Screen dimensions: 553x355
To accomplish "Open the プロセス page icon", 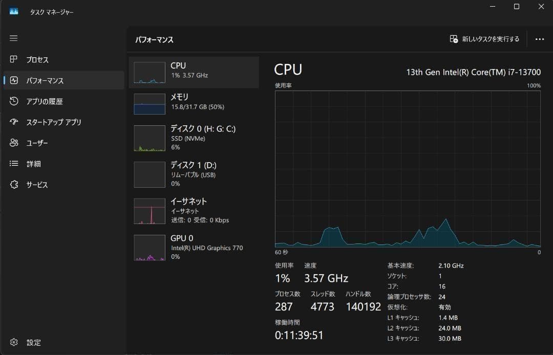I will pyautogui.click(x=13, y=59).
